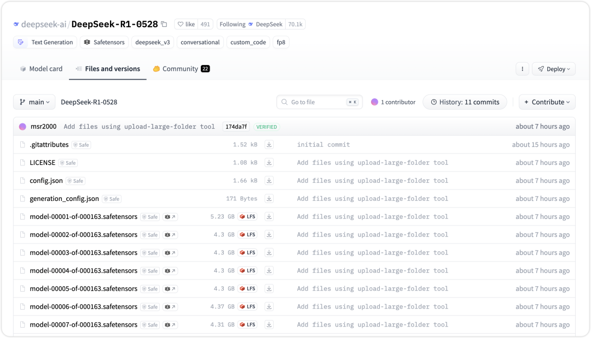591x338 pixels.
Task: Open the initial commit message link
Action: tap(323, 144)
